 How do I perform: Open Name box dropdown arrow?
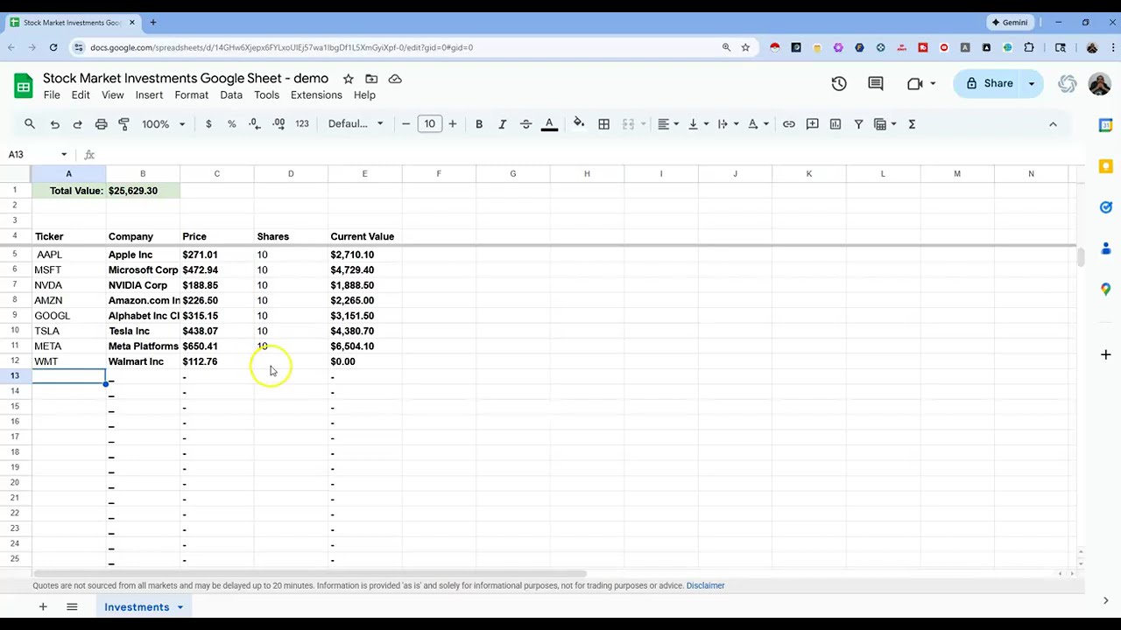(x=64, y=155)
